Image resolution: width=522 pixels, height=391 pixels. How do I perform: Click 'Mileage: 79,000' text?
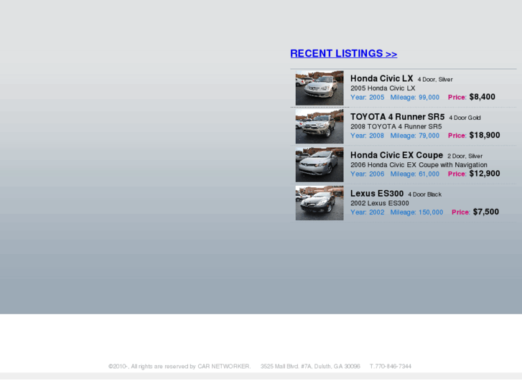(x=415, y=136)
